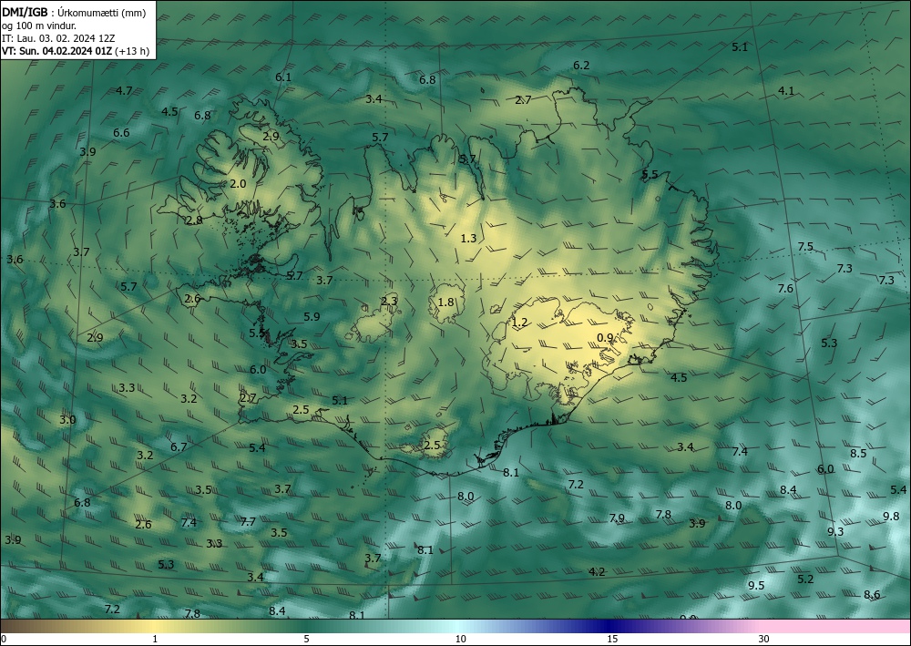Screen dimensions: 911x646
Task: Click the 4.1 value in the northeast sea
Action: click(x=785, y=90)
